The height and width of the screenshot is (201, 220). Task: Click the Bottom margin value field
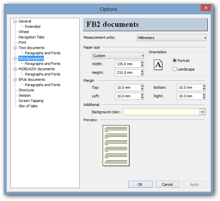[190, 88]
